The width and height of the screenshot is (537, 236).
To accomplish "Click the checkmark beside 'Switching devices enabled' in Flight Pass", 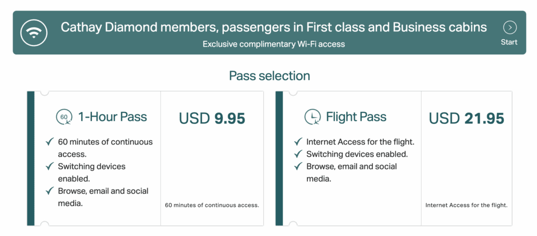I will (x=298, y=154).
